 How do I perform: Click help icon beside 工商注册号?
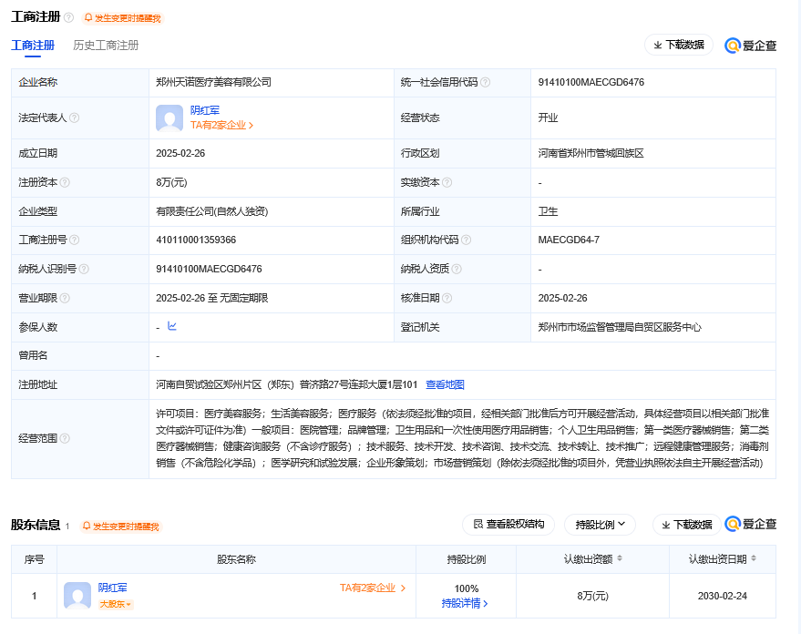(x=74, y=240)
